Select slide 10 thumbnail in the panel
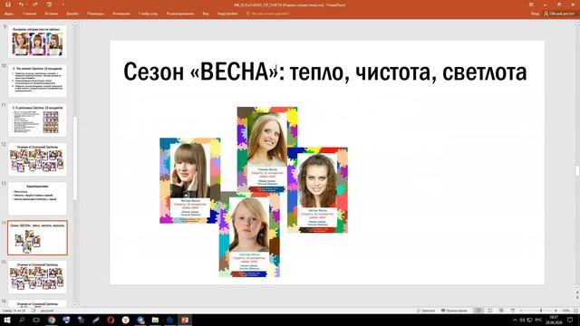Image resolution: width=580 pixels, height=326 pixels. (x=37, y=81)
